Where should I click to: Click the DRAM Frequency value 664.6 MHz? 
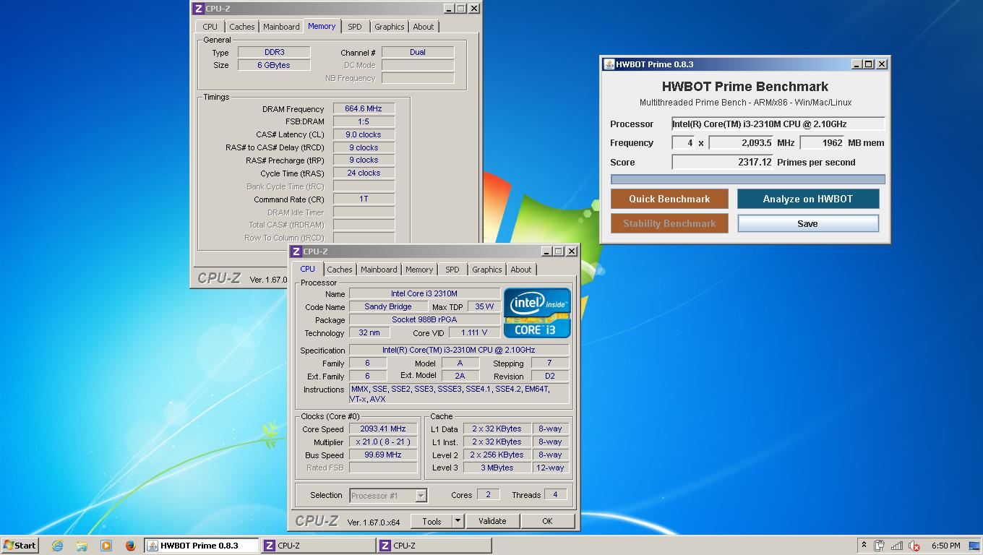point(364,108)
